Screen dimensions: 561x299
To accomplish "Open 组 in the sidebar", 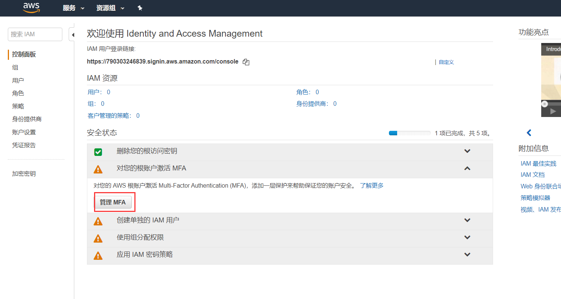I will click(15, 68).
